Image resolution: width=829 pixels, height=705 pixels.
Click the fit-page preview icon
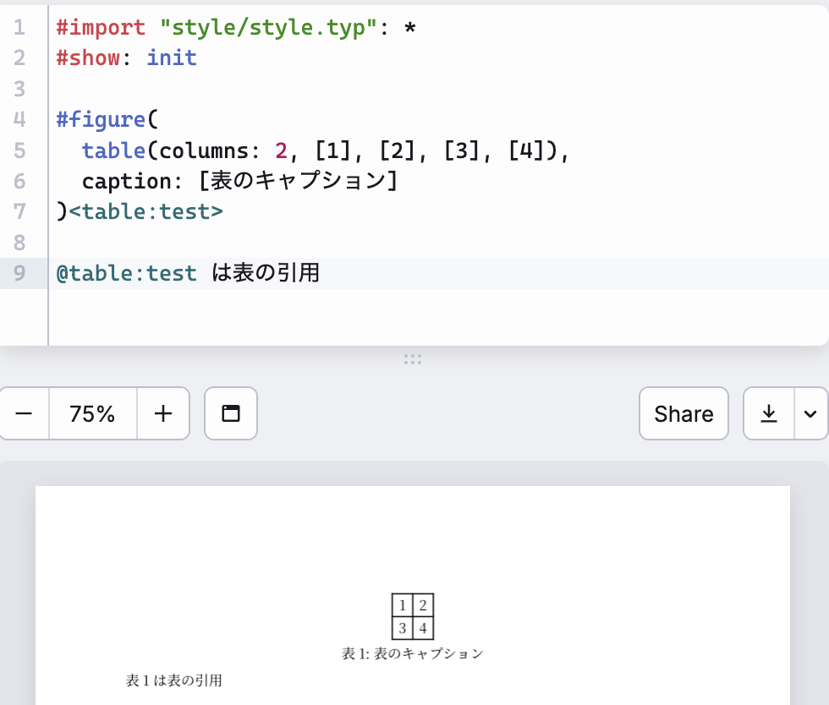231,413
